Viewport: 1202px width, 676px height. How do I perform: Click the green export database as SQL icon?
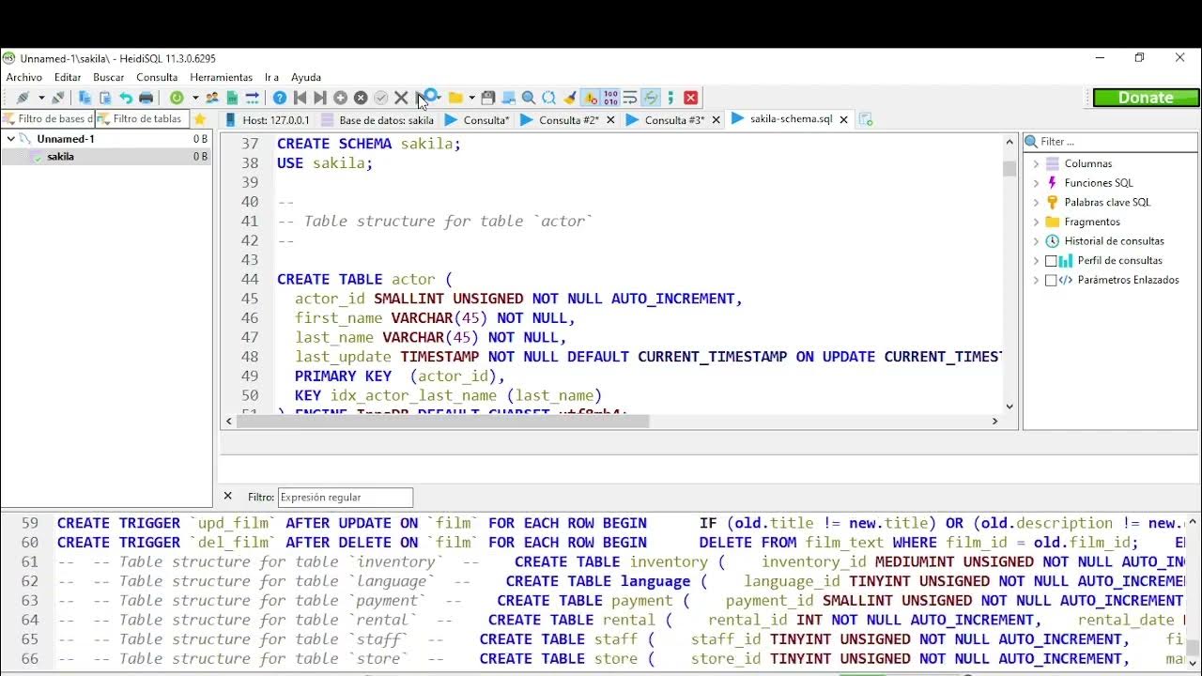pos(232,98)
